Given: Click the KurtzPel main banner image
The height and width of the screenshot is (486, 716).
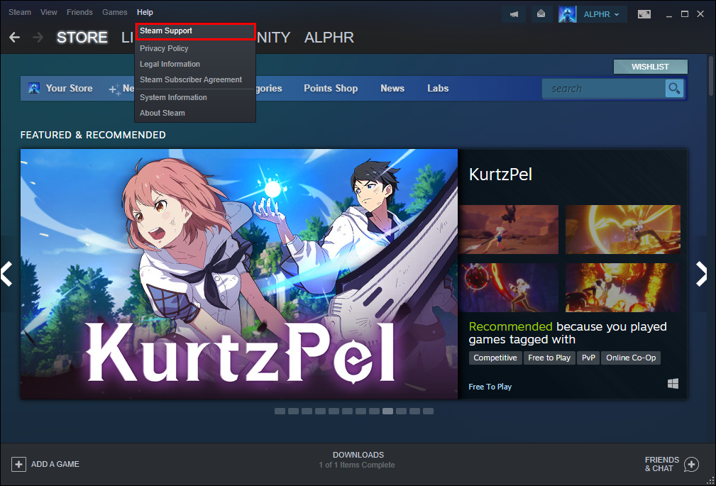Looking at the screenshot, I should 239,274.
